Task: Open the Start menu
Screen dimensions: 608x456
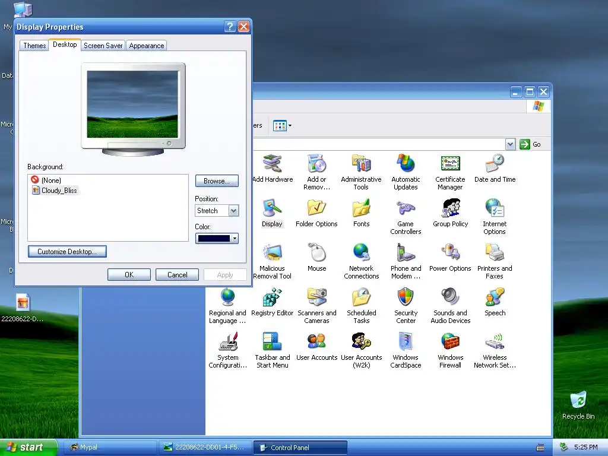Action: (x=28, y=447)
